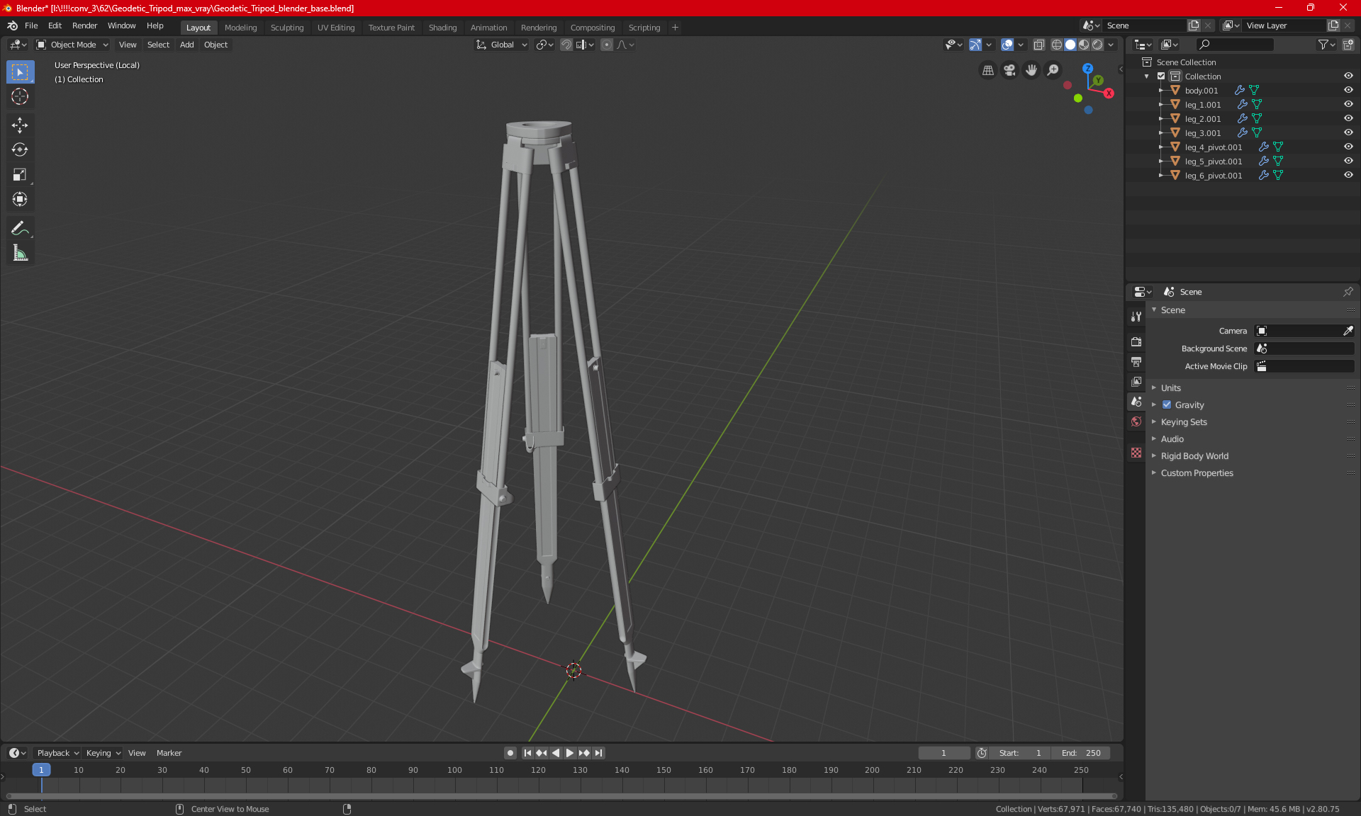This screenshot has height=816, width=1361.
Task: Select the Annotate tool
Action: (20, 228)
